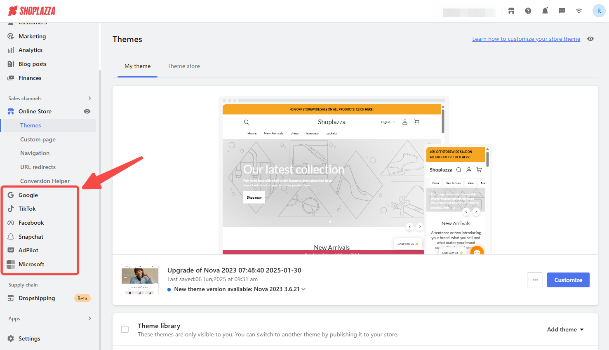The width and height of the screenshot is (609, 350).
Task: Expand the Sales channels chevron
Action: [x=89, y=98]
